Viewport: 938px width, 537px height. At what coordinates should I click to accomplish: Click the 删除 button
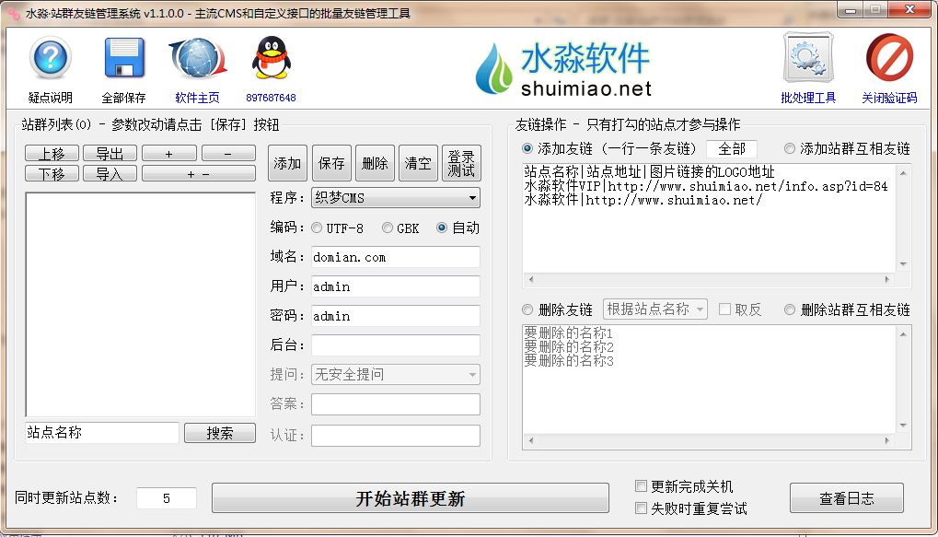pos(375,163)
